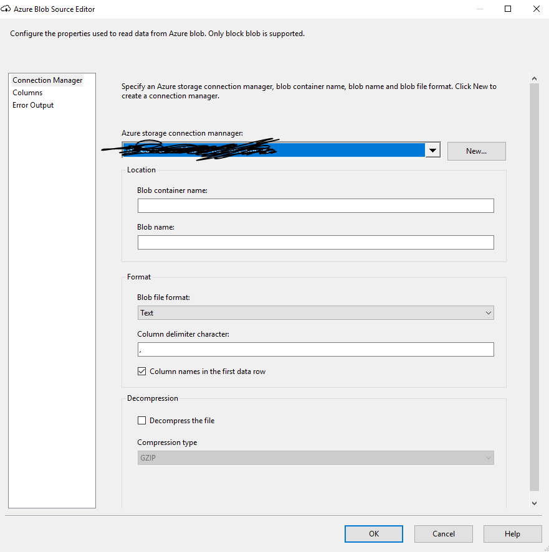Enable the Decompress the file checkbox
Screen dimensions: 549x552
point(142,421)
